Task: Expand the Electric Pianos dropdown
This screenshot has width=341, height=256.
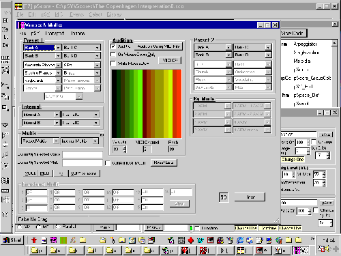Action: [x=59, y=73]
